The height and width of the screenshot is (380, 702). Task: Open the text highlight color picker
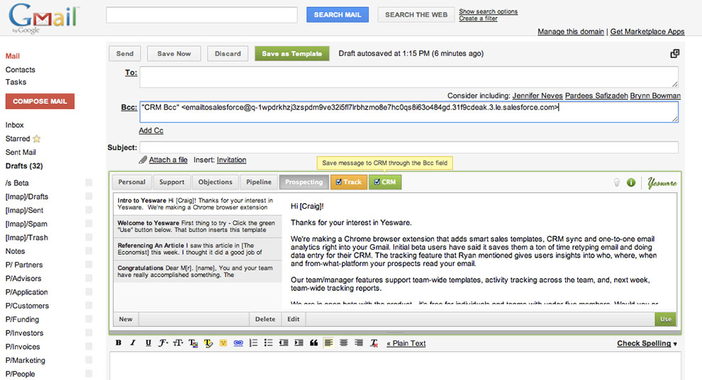coord(208,343)
